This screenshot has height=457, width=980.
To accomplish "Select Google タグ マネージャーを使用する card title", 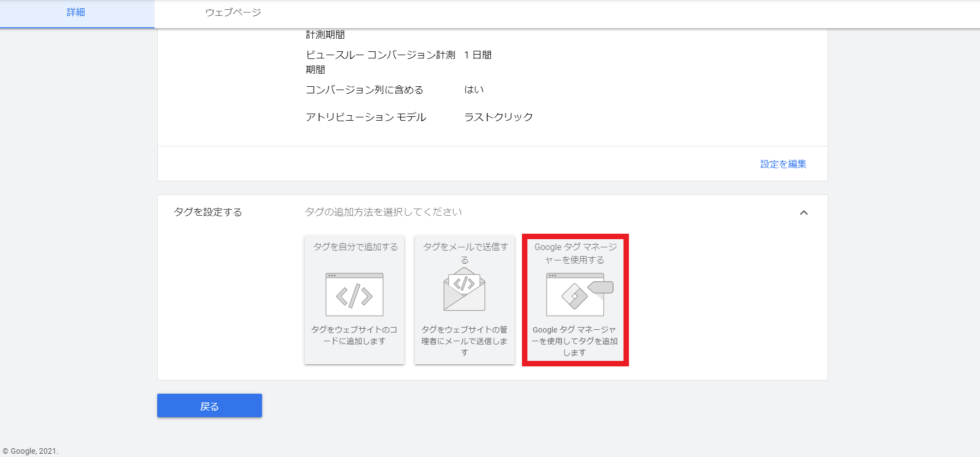I will click(575, 253).
